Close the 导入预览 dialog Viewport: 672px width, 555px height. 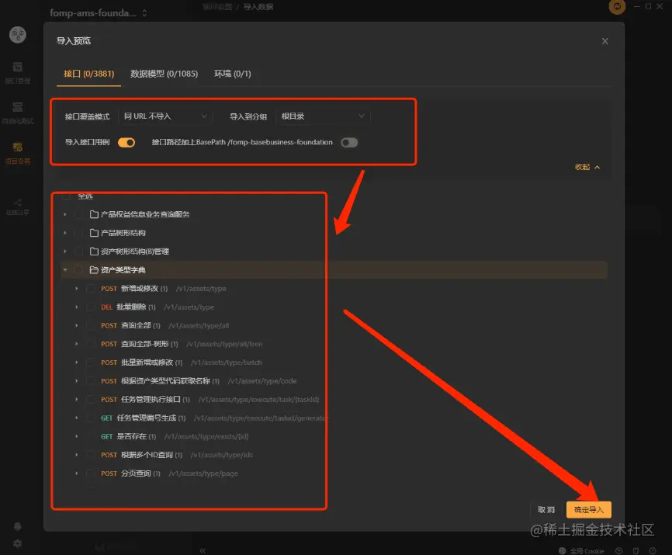[x=605, y=41]
